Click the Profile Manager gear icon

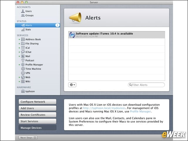point(23,65)
